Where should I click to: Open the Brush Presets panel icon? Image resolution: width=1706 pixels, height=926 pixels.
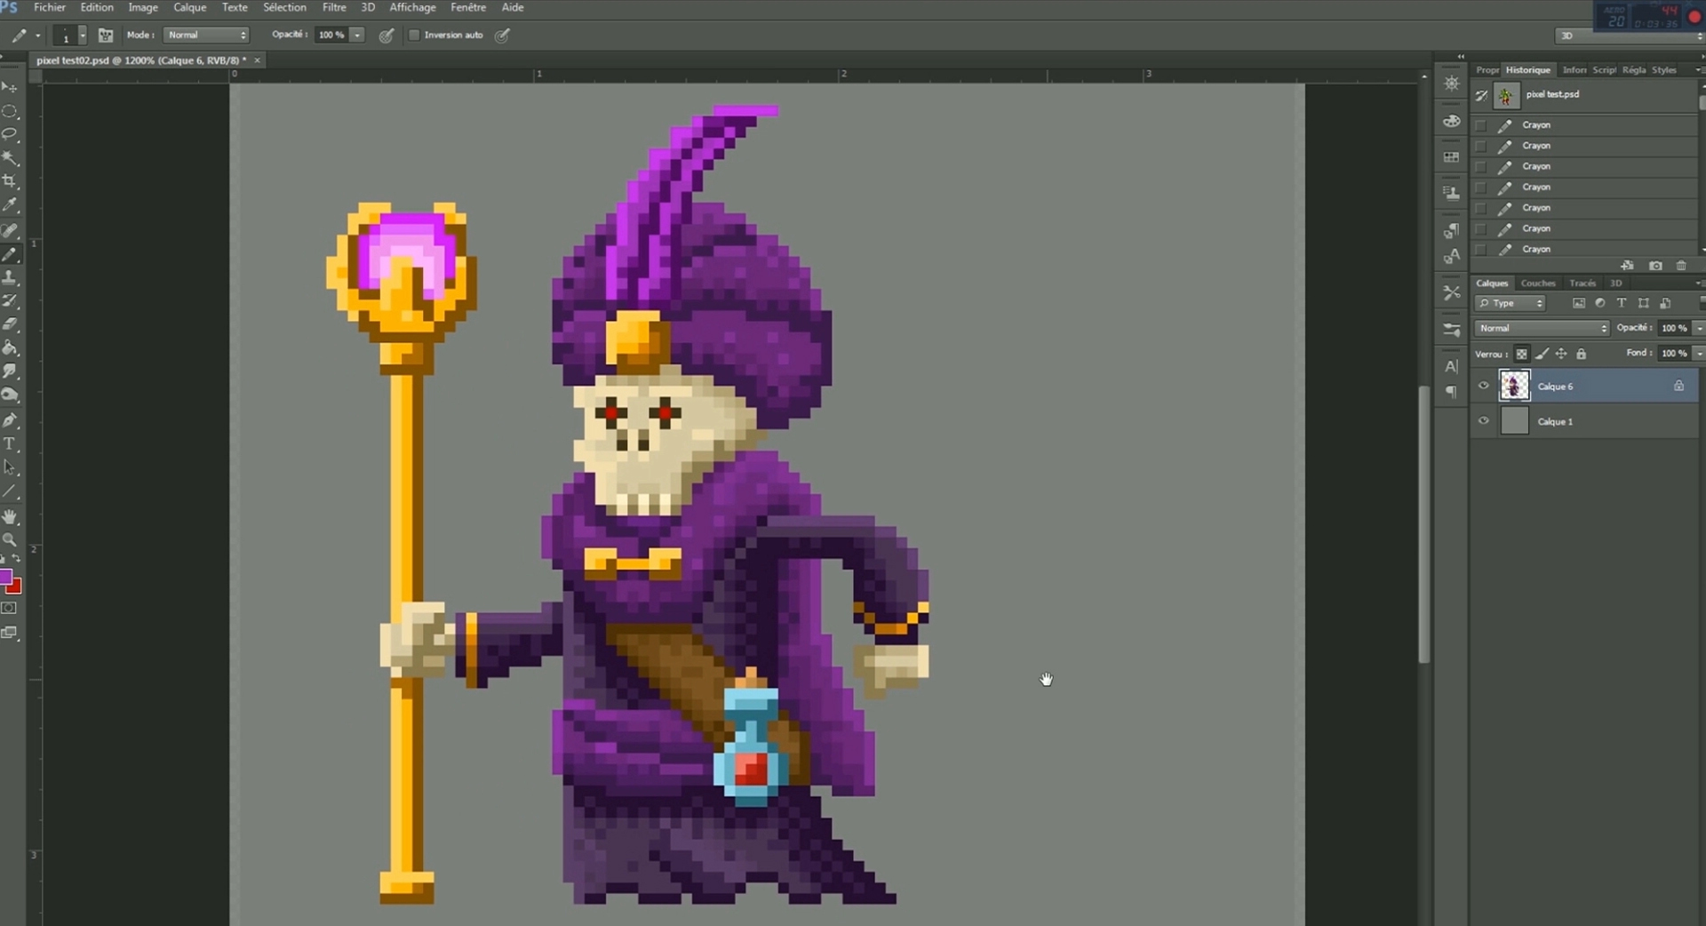point(1451,330)
